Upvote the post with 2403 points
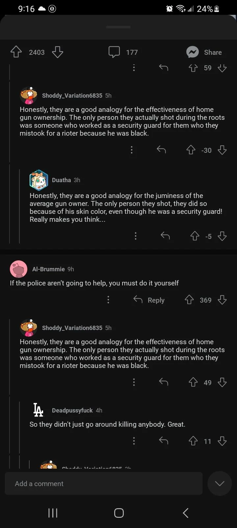The width and height of the screenshot is (237, 528). pos(16,52)
